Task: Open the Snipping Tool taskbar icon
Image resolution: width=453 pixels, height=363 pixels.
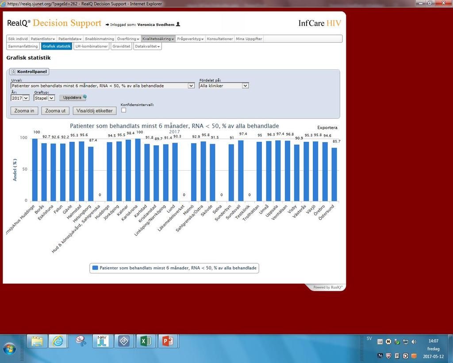Action: tap(81, 341)
